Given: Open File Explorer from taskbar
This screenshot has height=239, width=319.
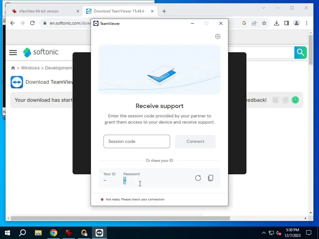Looking at the screenshot, I should click(38, 233).
